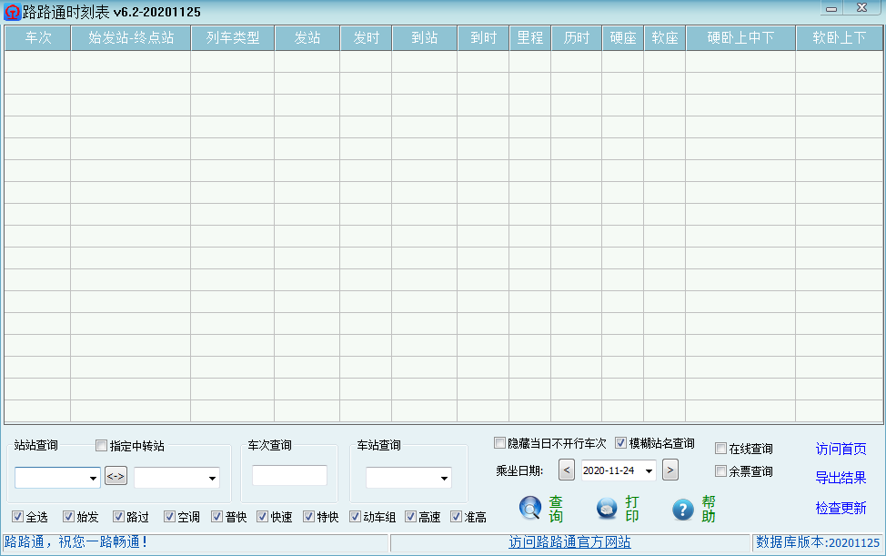Click the 车次 column header
The height and width of the screenshot is (556, 886).
click(x=36, y=37)
